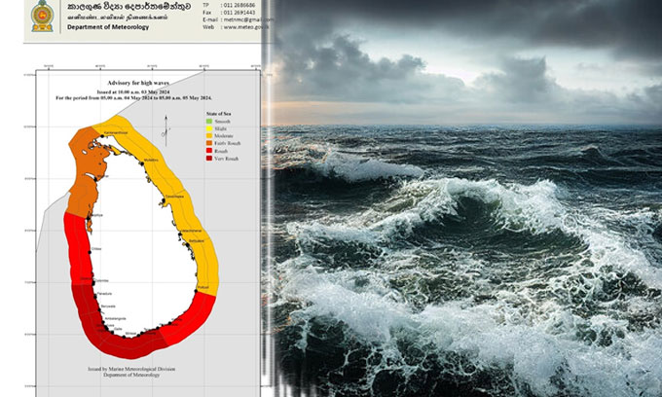Click the metnmc Gmail email address
This screenshot has height=397, width=662.
[x=248, y=19]
